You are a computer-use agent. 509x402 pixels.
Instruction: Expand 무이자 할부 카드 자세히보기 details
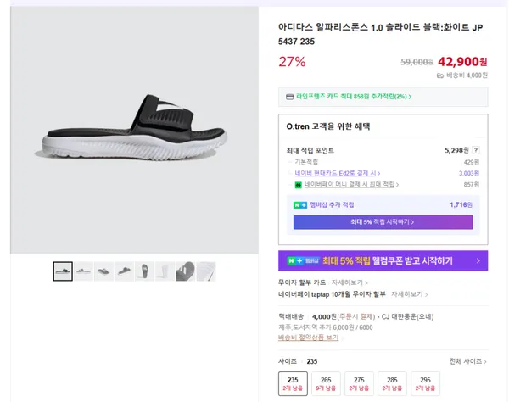[349, 282]
